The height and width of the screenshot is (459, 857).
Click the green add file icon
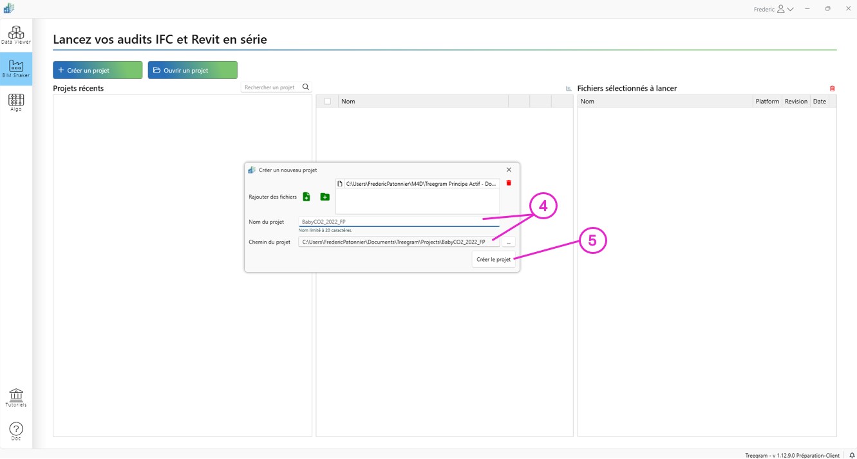click(x=306, y=197)
